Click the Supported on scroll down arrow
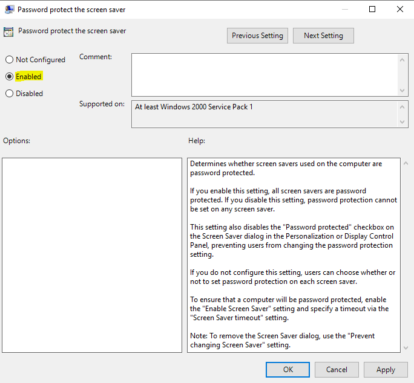Viewport: 414px width, 383px height. coord(403,122)
